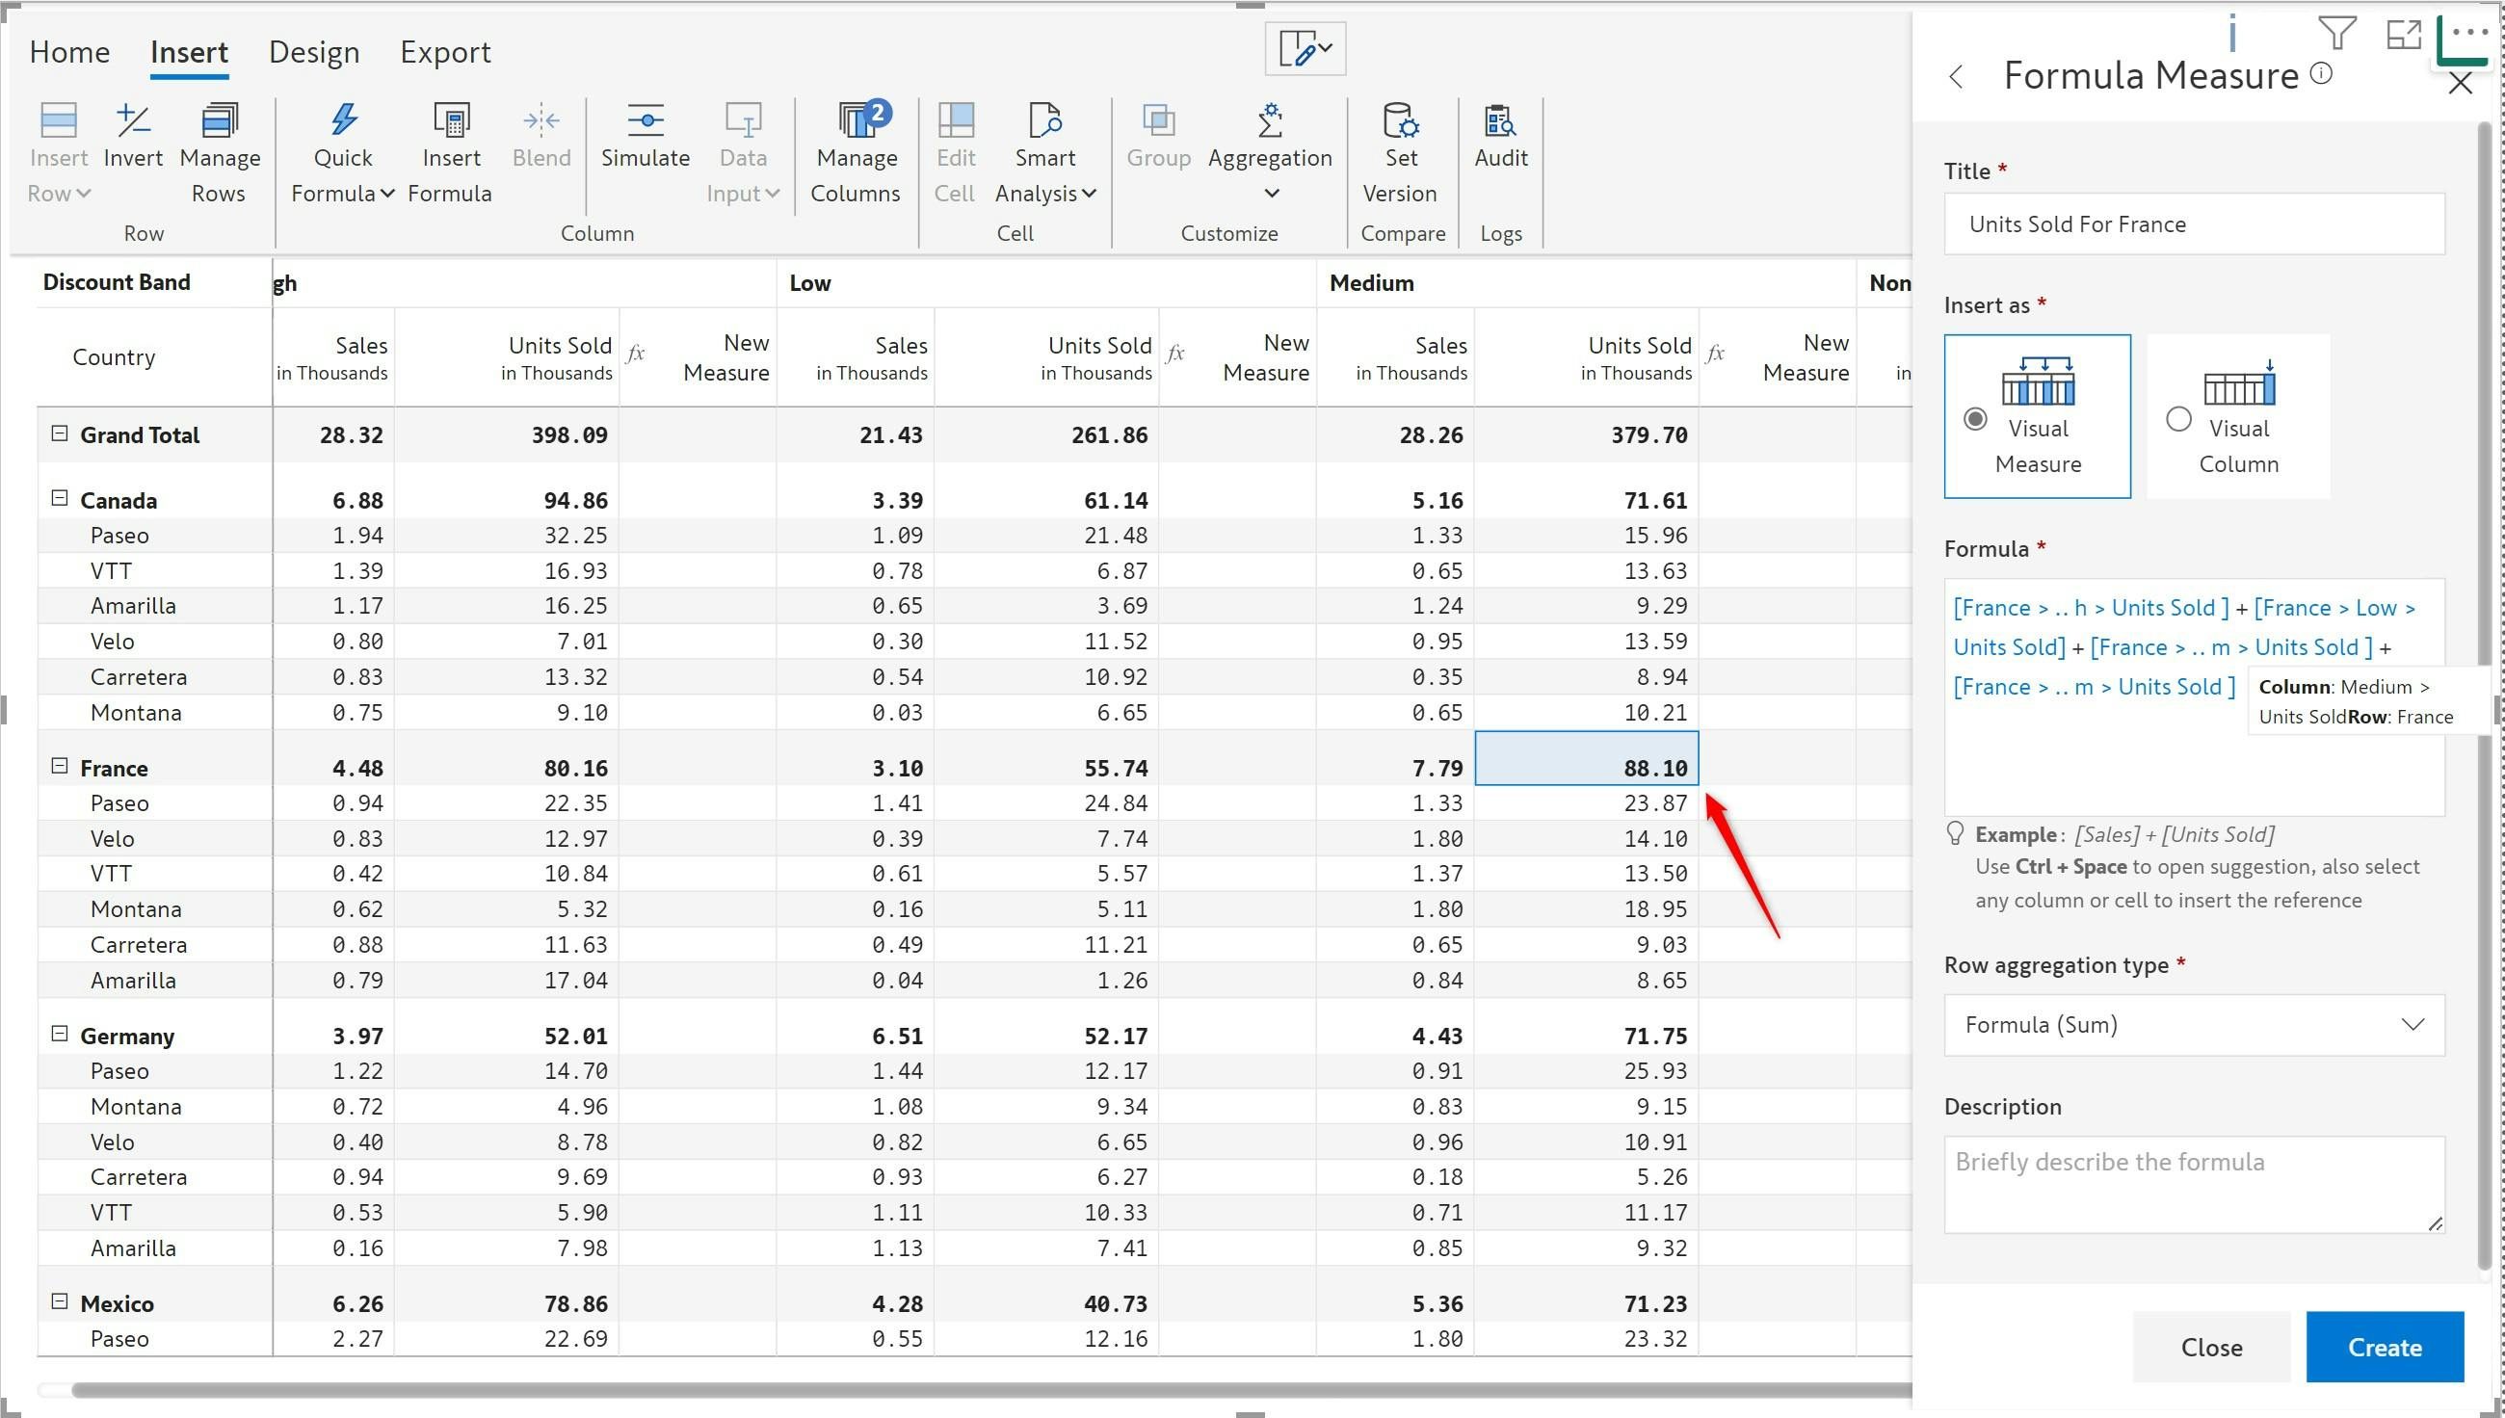Screen dimensions: 2505x1418
Task: Collapse the Germany row group
Action: click(60, 1035)
